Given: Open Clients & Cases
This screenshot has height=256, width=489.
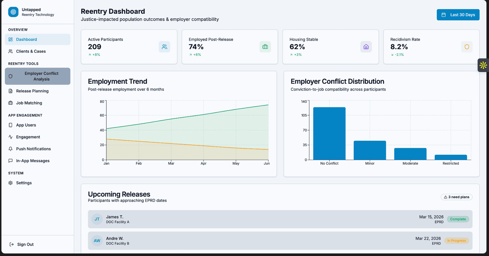Looking at the screenshot, I should point(38,51).
